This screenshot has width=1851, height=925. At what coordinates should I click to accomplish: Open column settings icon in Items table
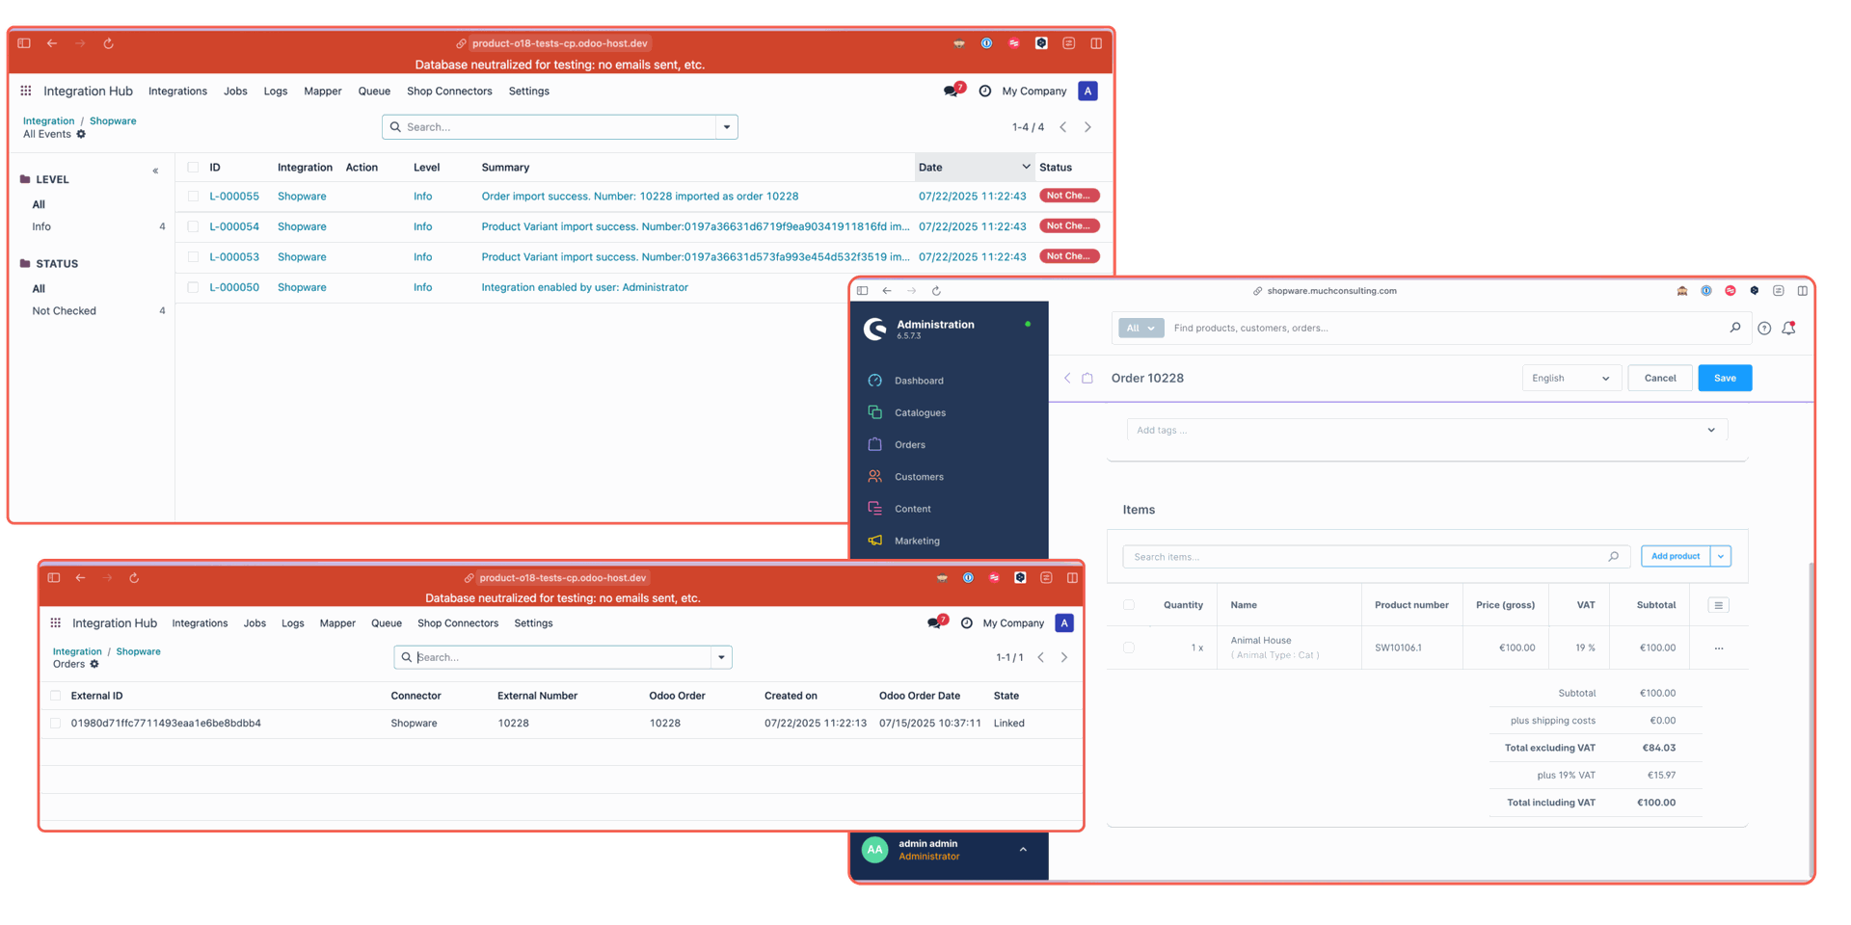coord(1718,605)
